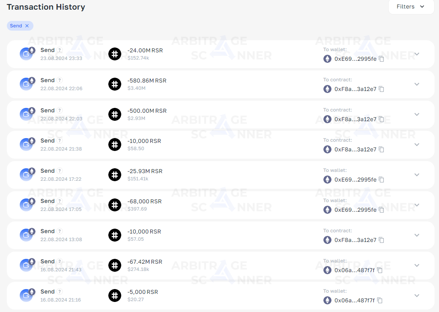
Task: Click the date 22.08.2024 17:05
Action: (x=61, y=209)
